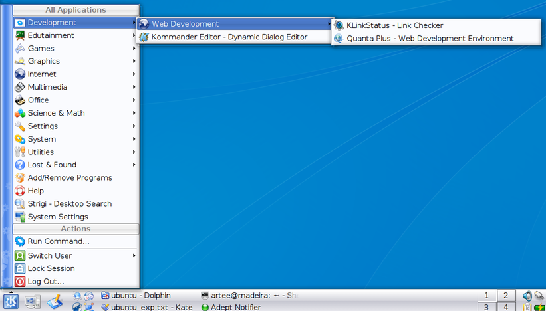The height and width of the screenshot is (311, 546).
Task: Click the network nodes quick-launch icon
Action: coord(89,307)
